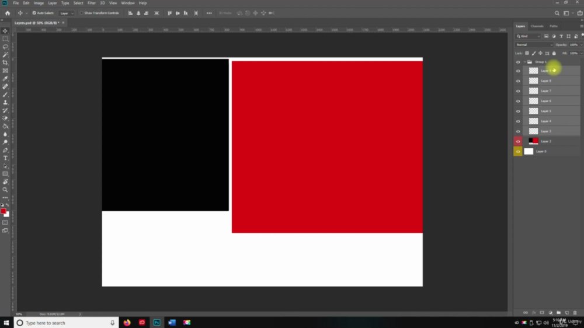Select the Eyedropper tool

tap(5, 79)
